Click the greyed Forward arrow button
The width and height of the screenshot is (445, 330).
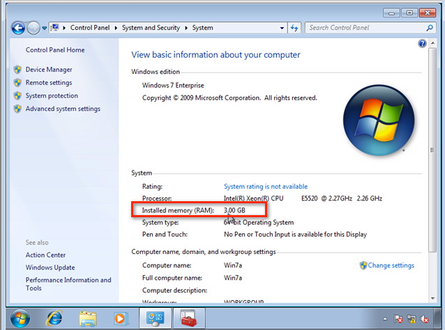click(33, 28)
